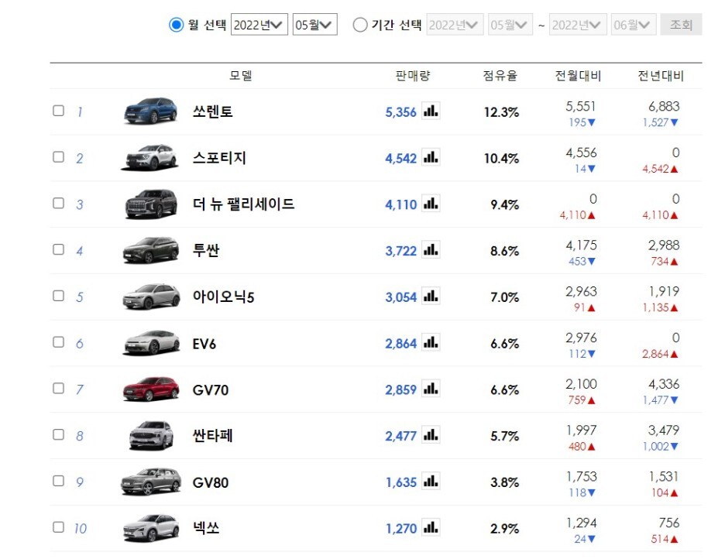Image resolution: width=725 pixels, height=559 pixels.
Task: Open the active 05월 month dropdown
Action: pos(315,25)
